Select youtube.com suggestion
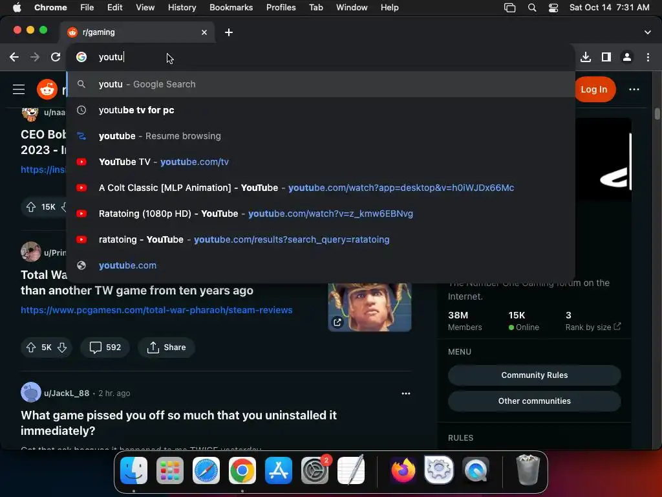Viewport: 662px width, 497px height. pos(321,265)
